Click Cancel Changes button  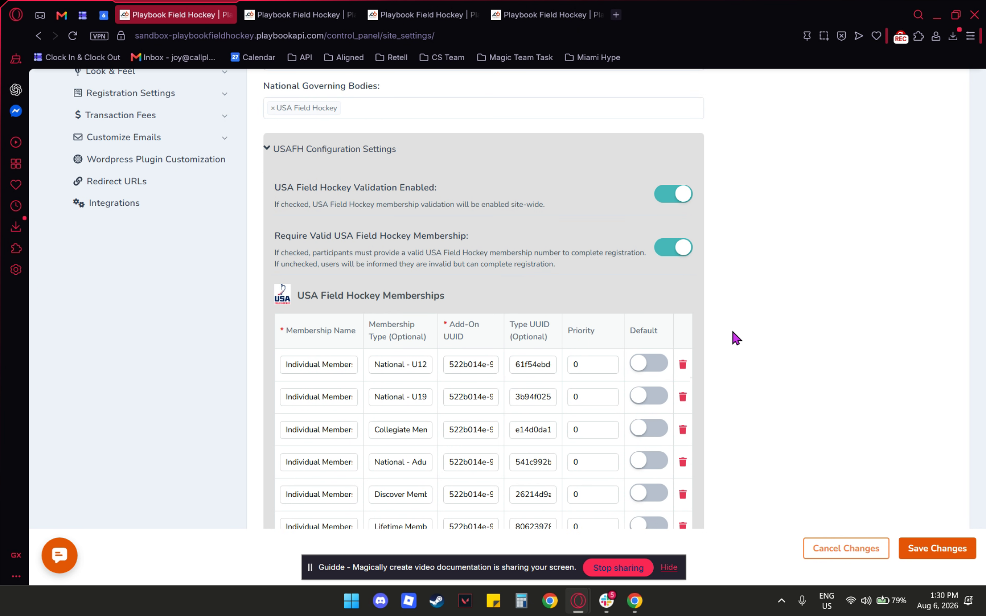pos(846,548)
